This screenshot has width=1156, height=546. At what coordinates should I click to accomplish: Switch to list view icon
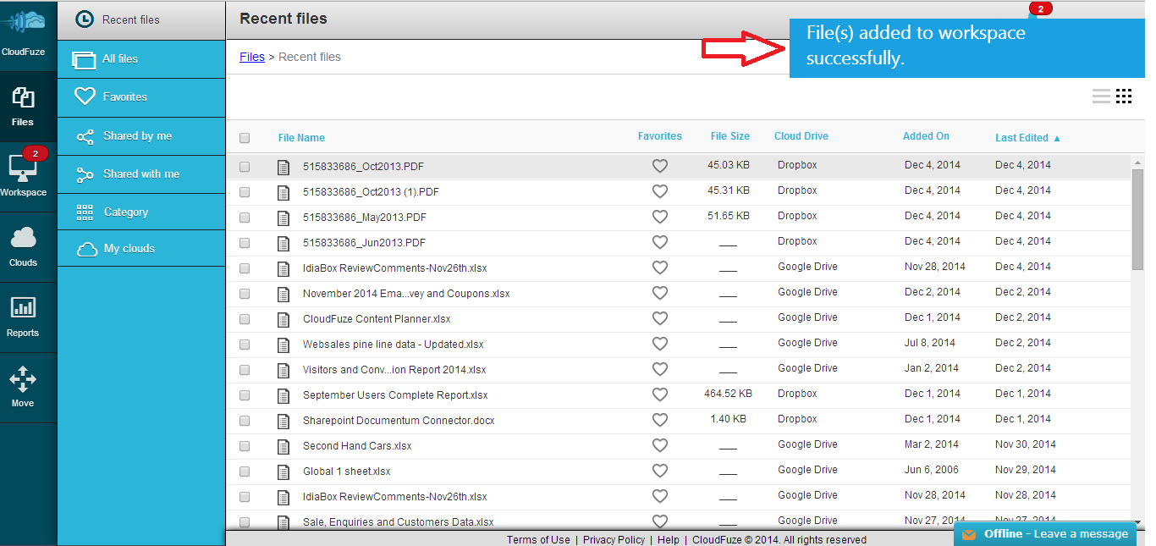[x=1101, y=96]
